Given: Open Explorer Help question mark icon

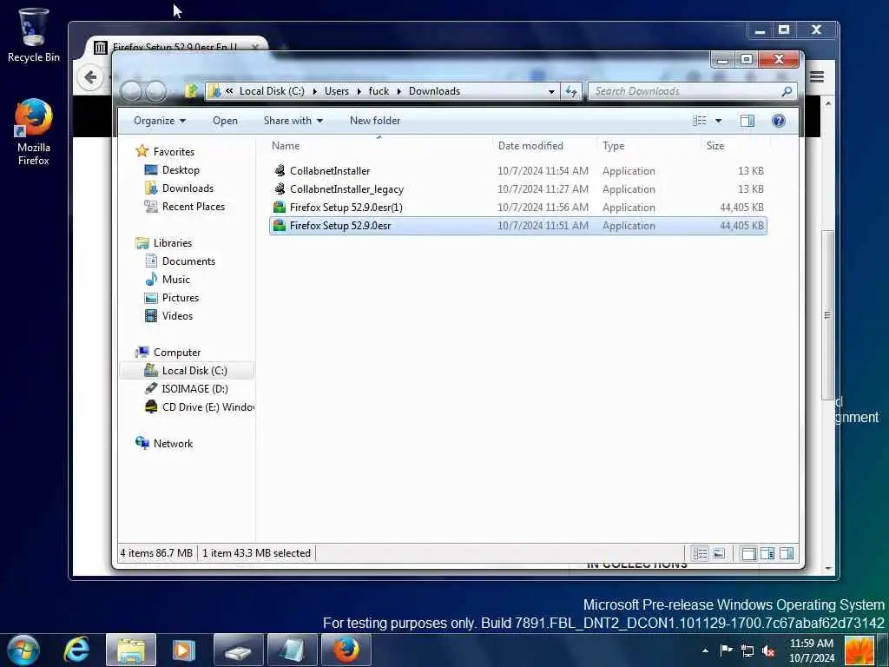Looking at the screenshot, I should point(779,120).
